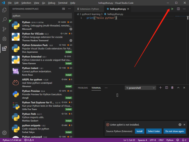The width and height of the screenshot is (189, 142).
Task: Click python3-learning breadcrumb folder
Action: (x=91, y=14)
